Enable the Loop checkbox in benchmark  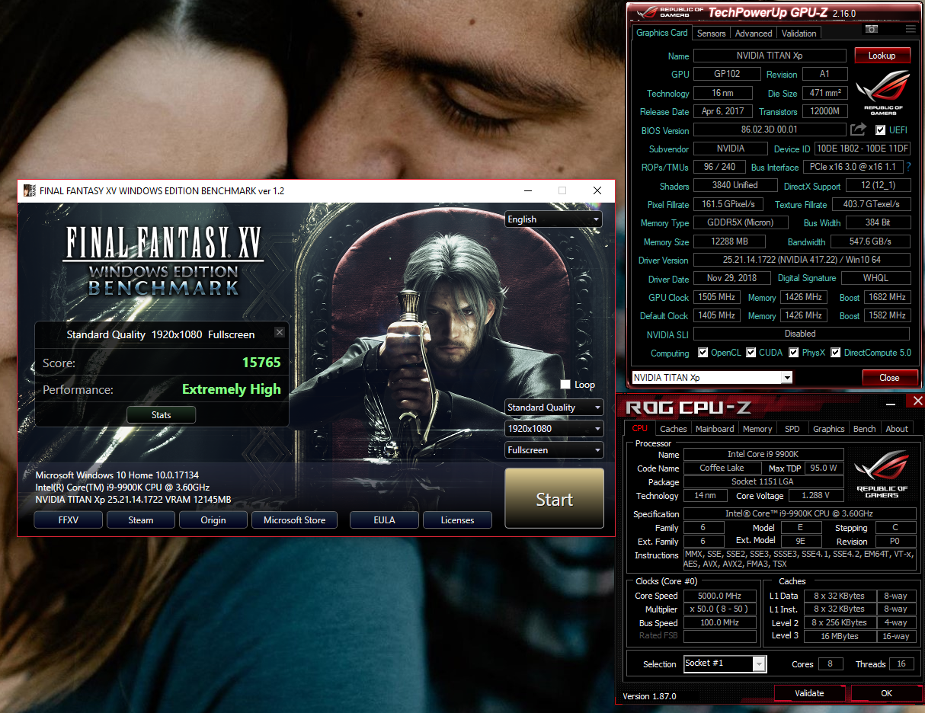(565, 385)
